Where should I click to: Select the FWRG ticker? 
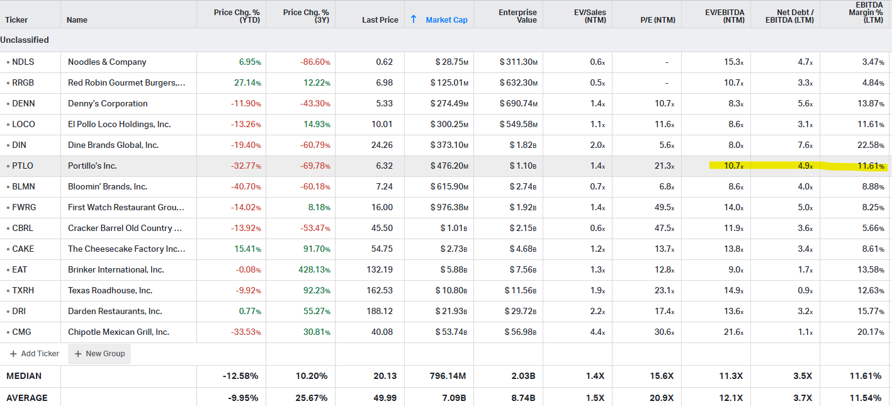click(x=23, y=207)
